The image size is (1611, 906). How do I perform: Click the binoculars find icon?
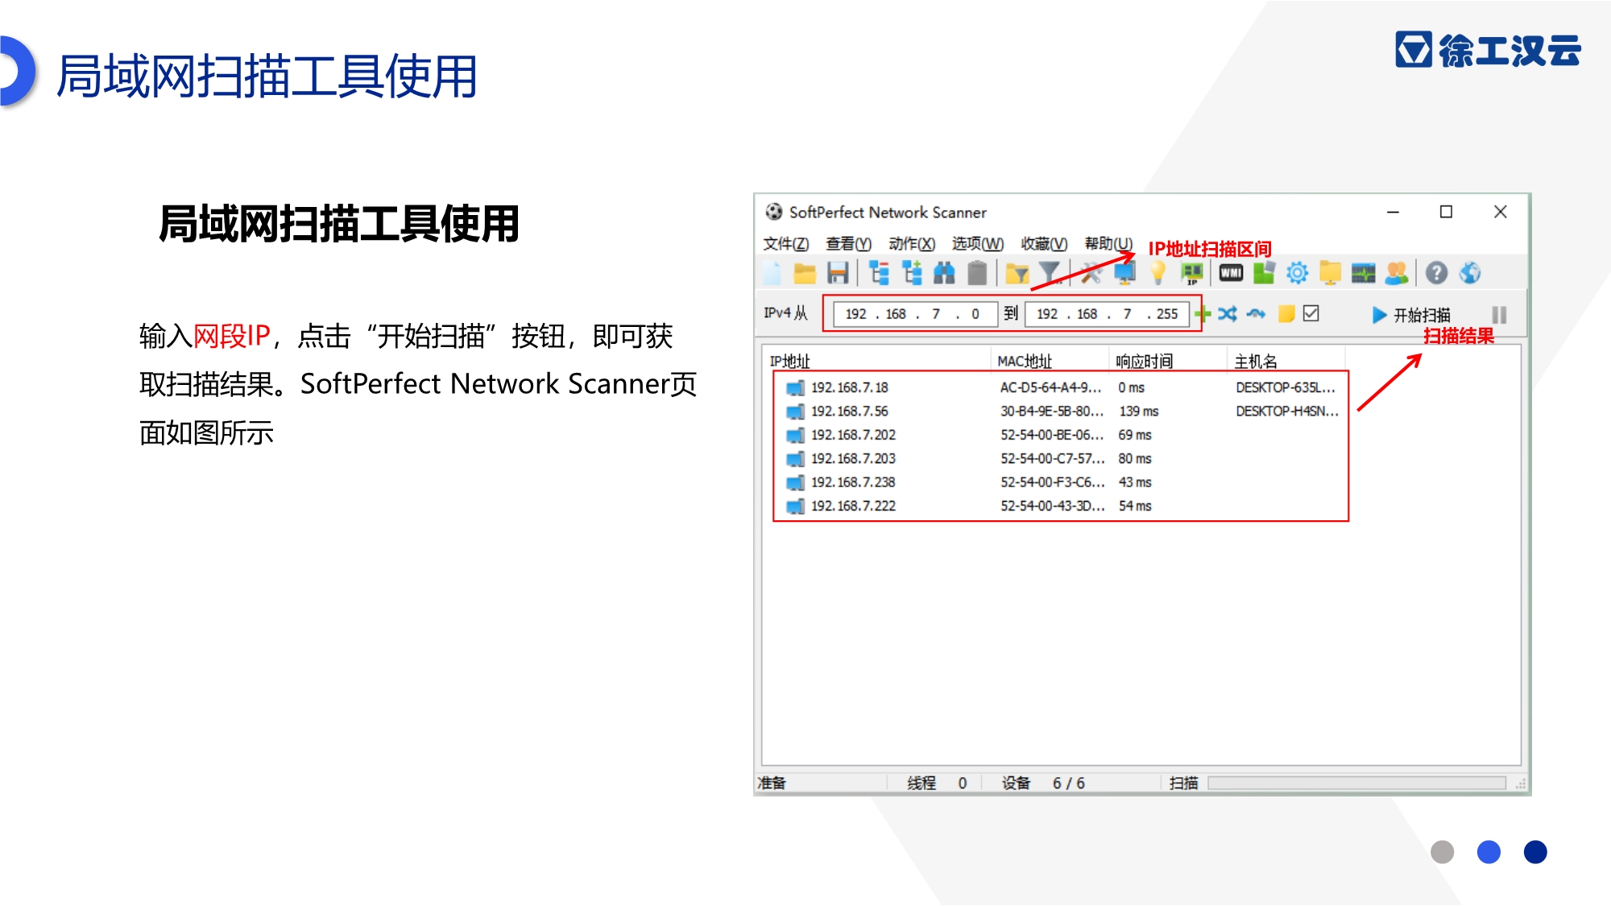(x=944, y=274)
